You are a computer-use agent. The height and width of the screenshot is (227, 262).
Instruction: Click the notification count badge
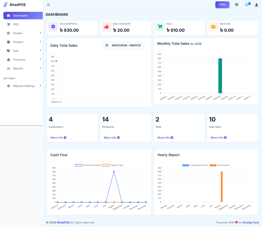pyautogui.click(x=249, y=3)
